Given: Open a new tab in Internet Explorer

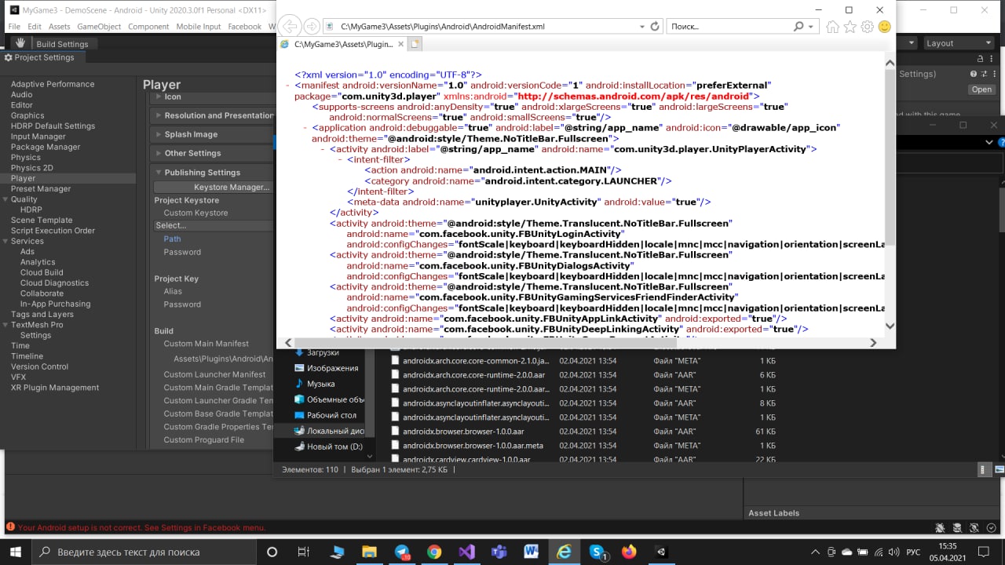Looking at the screenshot, I should click(x=415, y=44).
